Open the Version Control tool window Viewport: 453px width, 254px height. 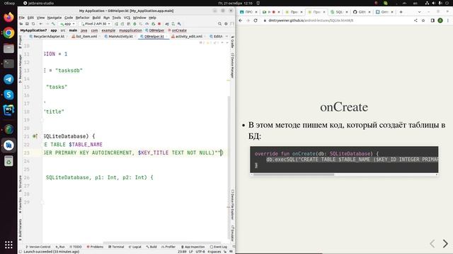coord(38,247)
